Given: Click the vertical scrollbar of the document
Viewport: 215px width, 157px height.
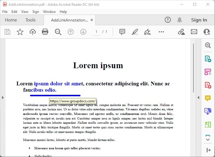Looking at the screenshot, I should [x=193, y=69].
